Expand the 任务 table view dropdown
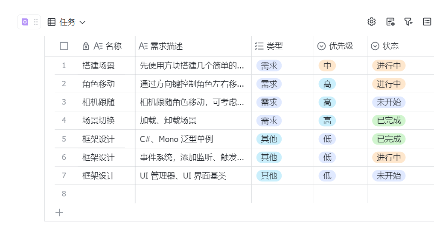434x227 pixels. coord(82,22)
